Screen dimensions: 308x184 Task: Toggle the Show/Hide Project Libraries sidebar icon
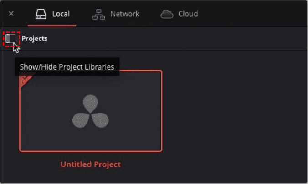[x=10, y=39]
